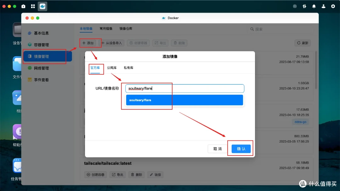
Task: Click the 17.63MB size value
Action: point(302,110)
